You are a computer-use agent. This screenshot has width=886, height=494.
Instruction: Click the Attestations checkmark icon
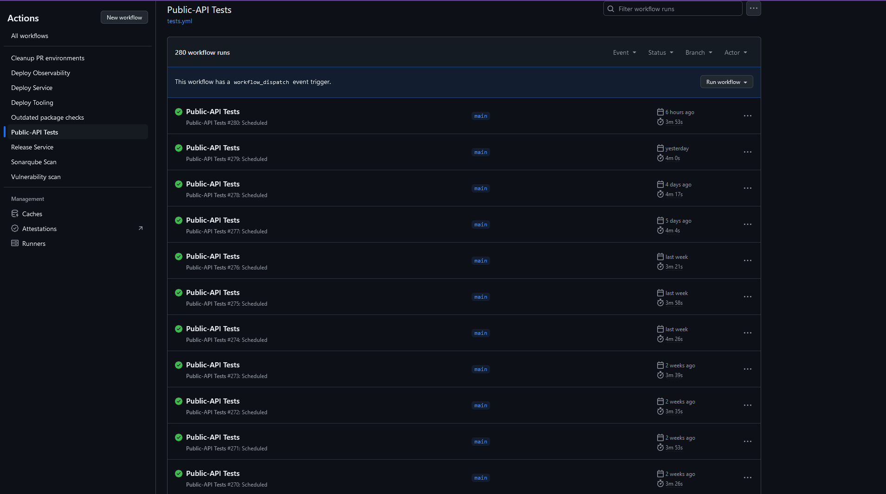point(15,229)
